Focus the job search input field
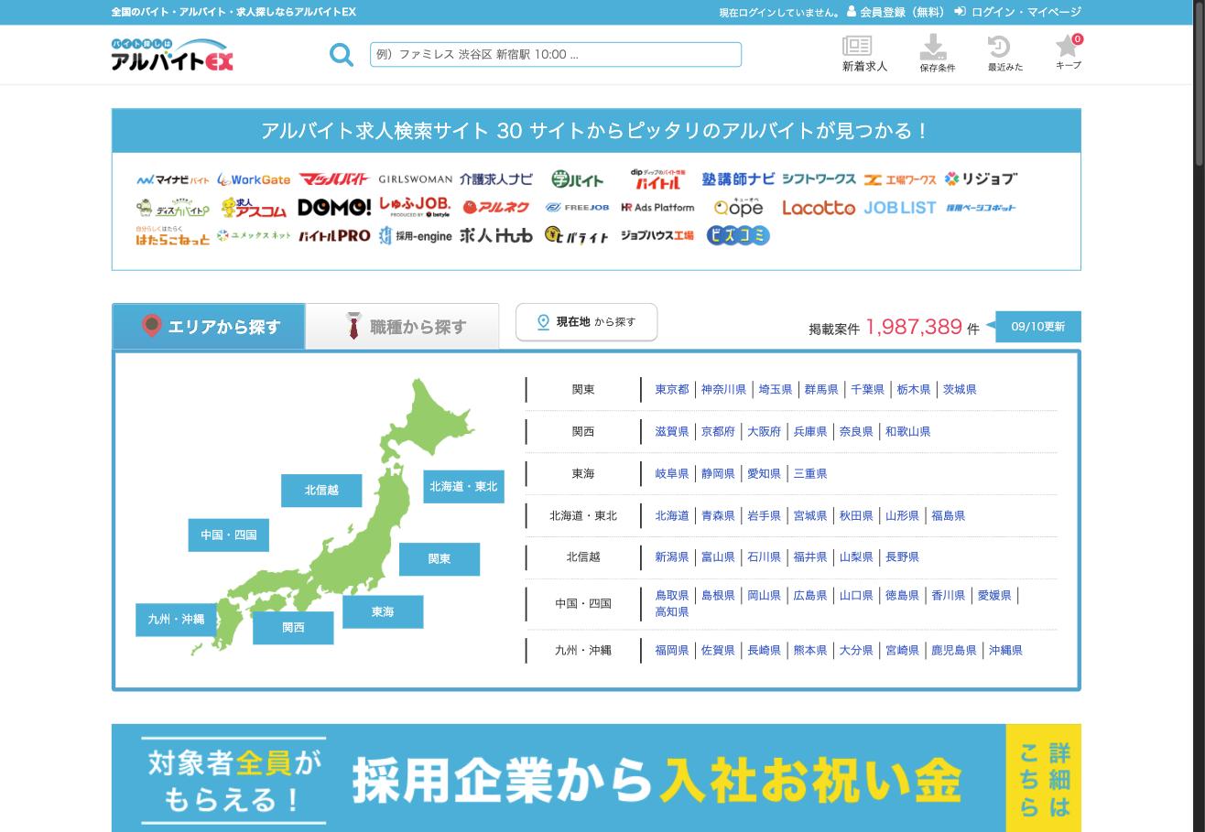The height and width of the screenshot is (832, 1205). click(x=556, y=54)
